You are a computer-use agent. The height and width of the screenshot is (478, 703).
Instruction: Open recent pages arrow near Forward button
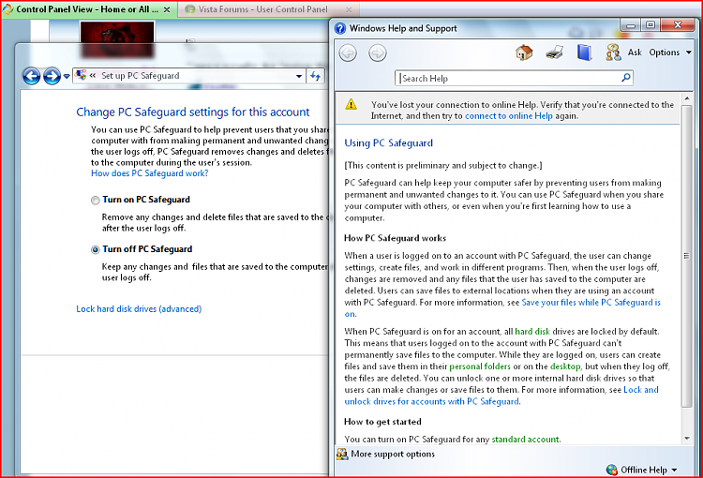(67, 76)
